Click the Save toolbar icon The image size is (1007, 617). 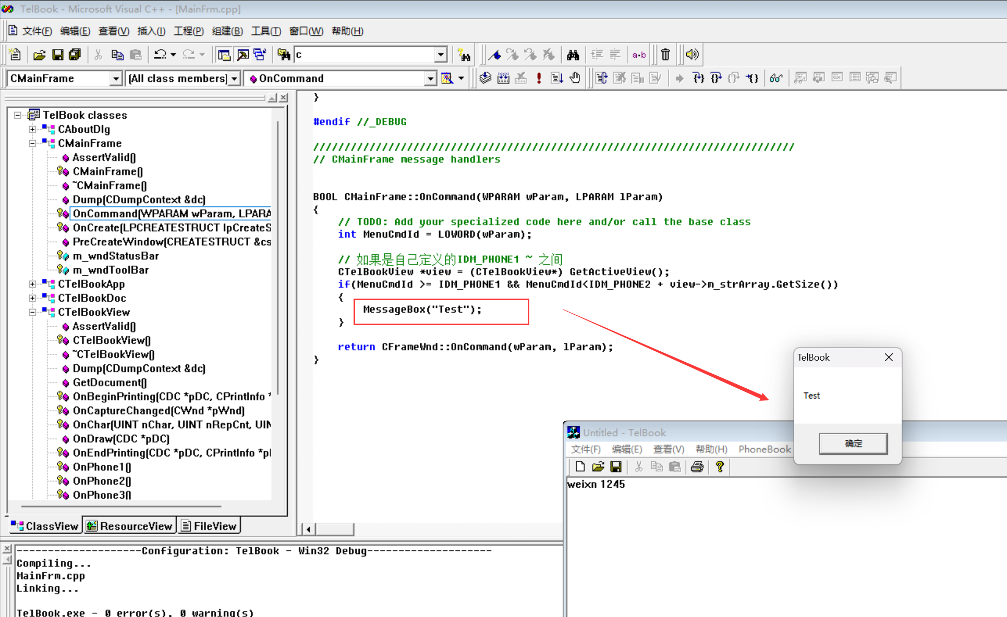click(x=58, y=54)
